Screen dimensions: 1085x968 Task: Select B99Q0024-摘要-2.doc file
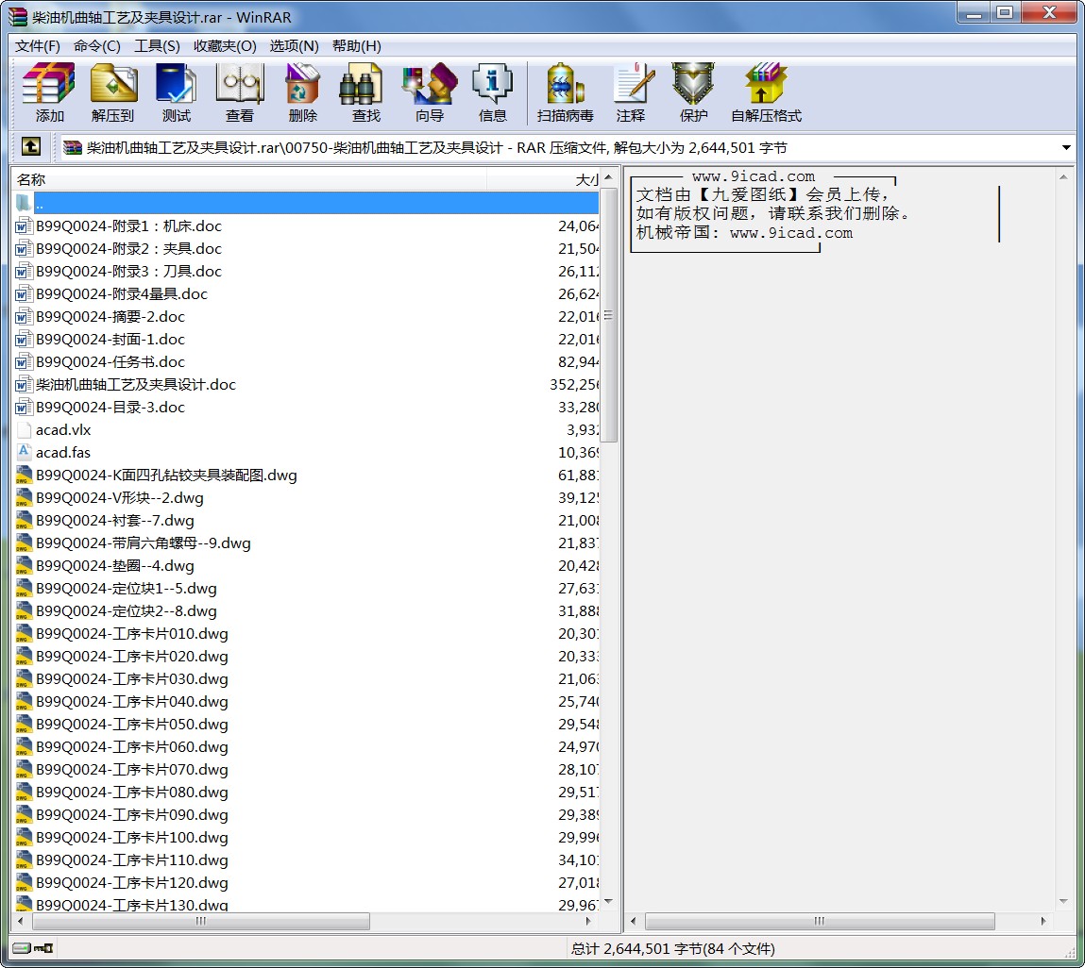(110, 317)
